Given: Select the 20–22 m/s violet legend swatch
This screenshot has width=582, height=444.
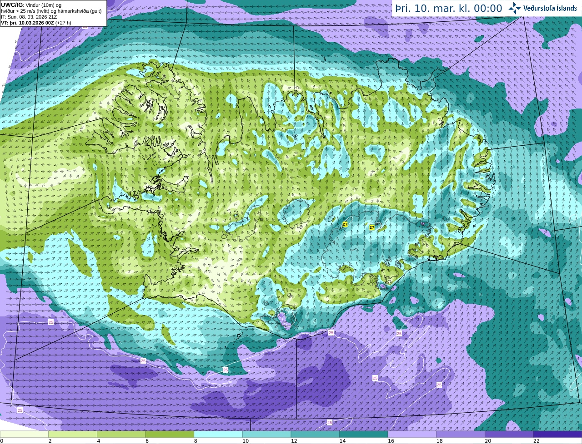Looking at the screenshot, I should (509, 434).
